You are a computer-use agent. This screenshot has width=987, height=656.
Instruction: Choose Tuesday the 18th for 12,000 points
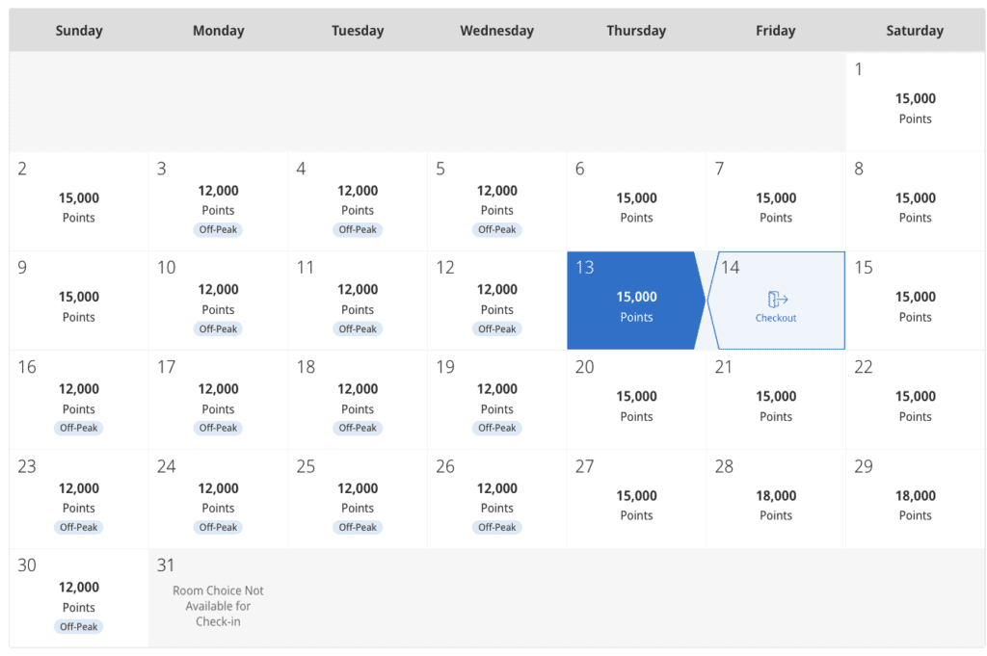point(358,400)
